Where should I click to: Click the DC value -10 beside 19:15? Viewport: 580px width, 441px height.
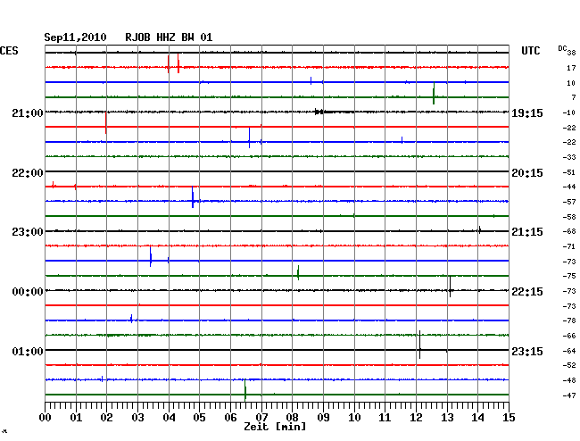pyautogui.click(x=569, y=112)
